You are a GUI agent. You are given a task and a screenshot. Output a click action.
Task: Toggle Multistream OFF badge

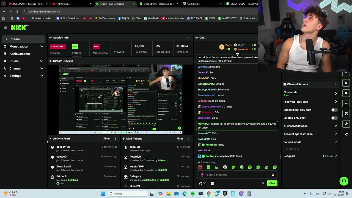coord(96,46)
